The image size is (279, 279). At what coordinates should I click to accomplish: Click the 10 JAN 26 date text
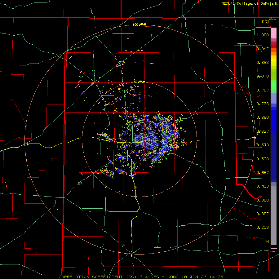[x=194, y=277]
